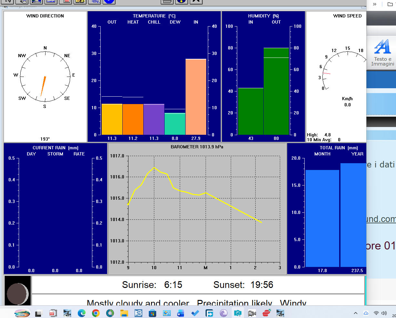The height and width of the screenshot is (318, 396).
Task: Open File Explorer from the taskbar
Action: pos(124,313)
